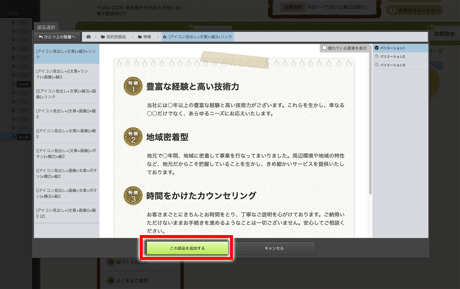This screenshot has width=460, height=289.
Task: Click the 特徴 folder icon in breadcrumb
Action: (x=140, y=37)
